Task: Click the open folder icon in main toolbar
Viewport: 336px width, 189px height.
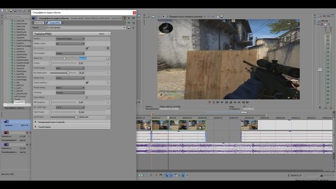Action: [x=7, y=10]
